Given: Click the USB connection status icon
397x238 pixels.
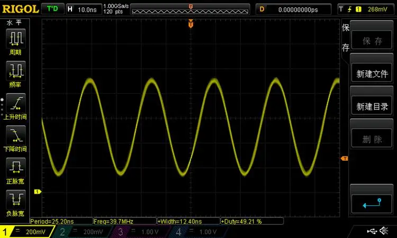Looking at the screenshot, I should click(372, 231).
